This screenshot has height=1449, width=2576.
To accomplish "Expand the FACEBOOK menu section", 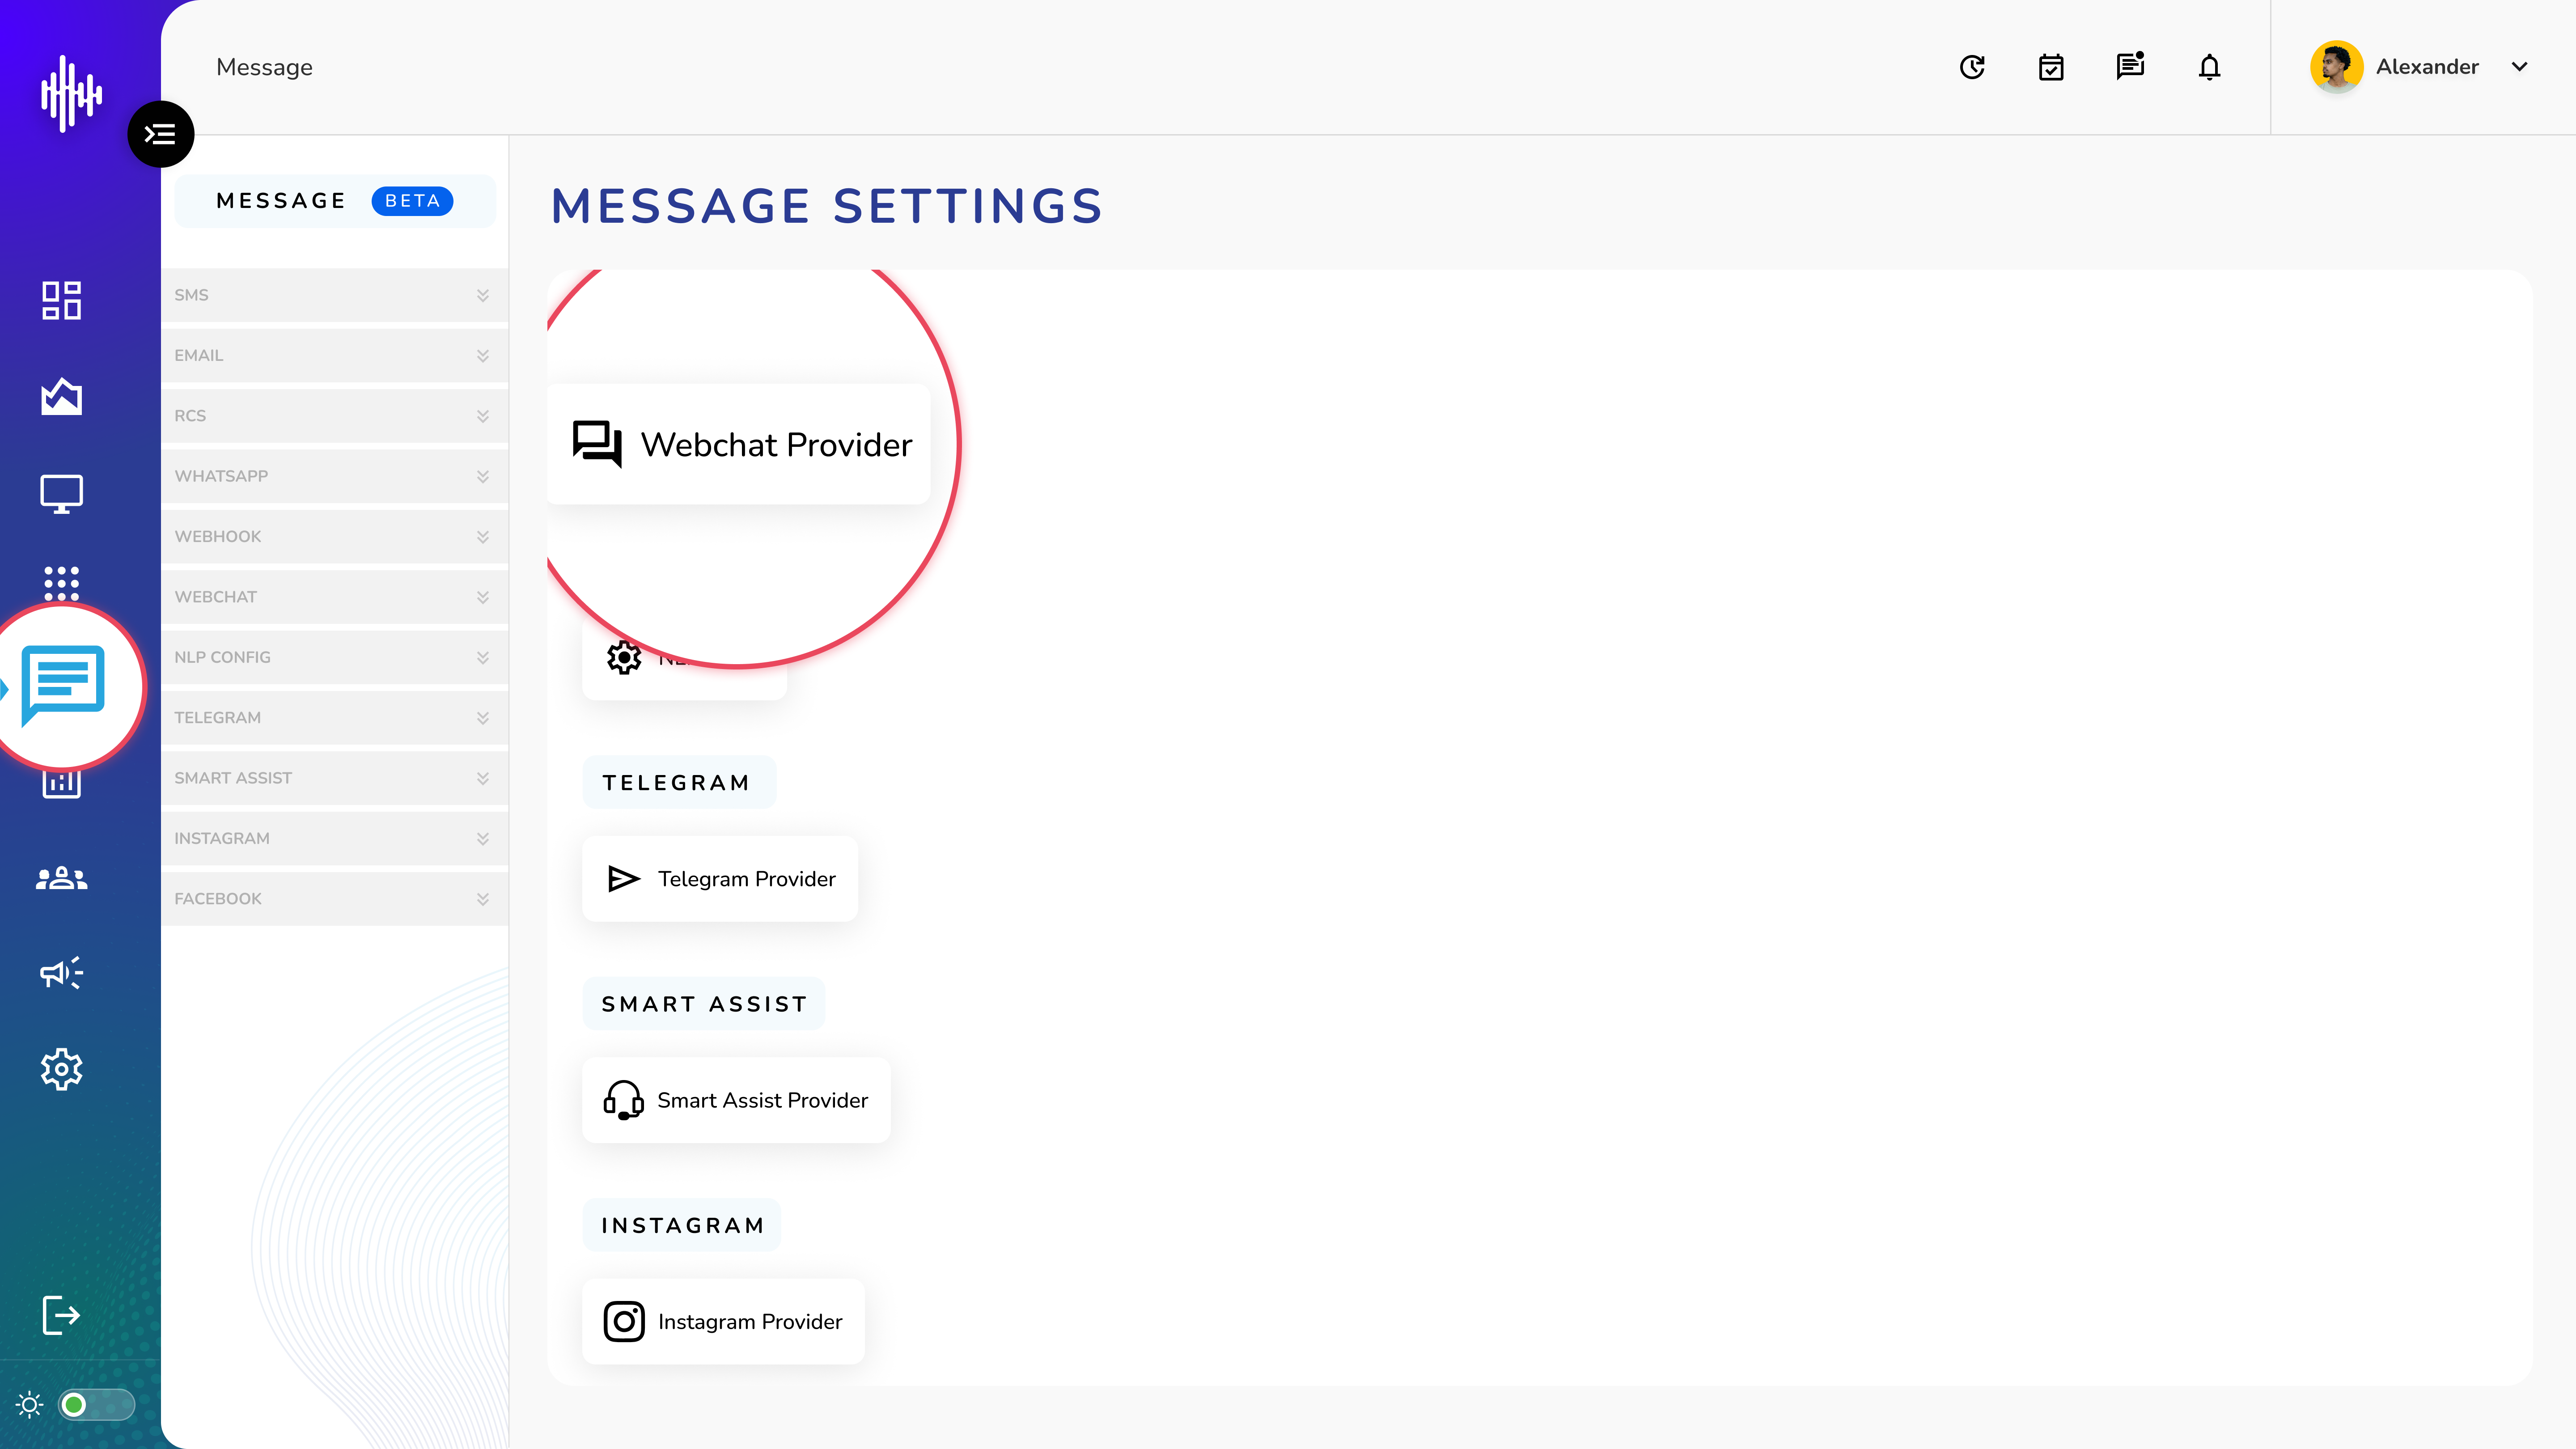I will pyautogui.click(x=334, y=899).
